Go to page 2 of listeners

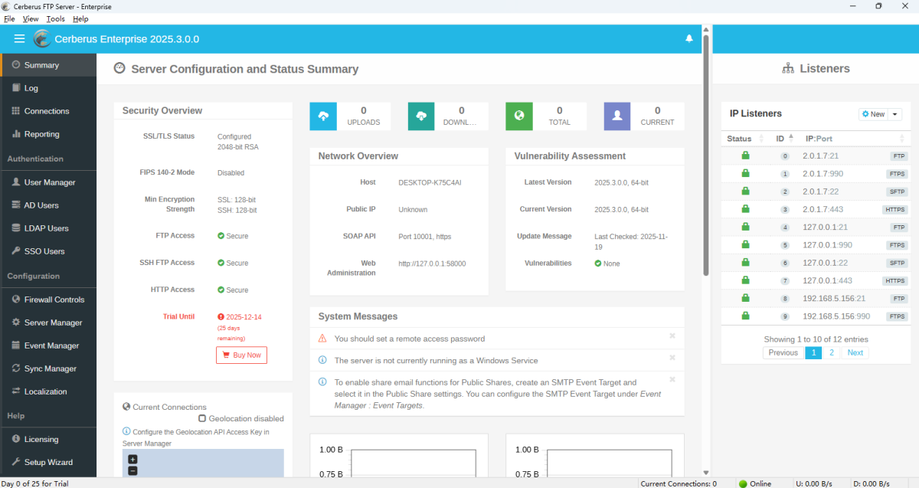pos(832,352)
